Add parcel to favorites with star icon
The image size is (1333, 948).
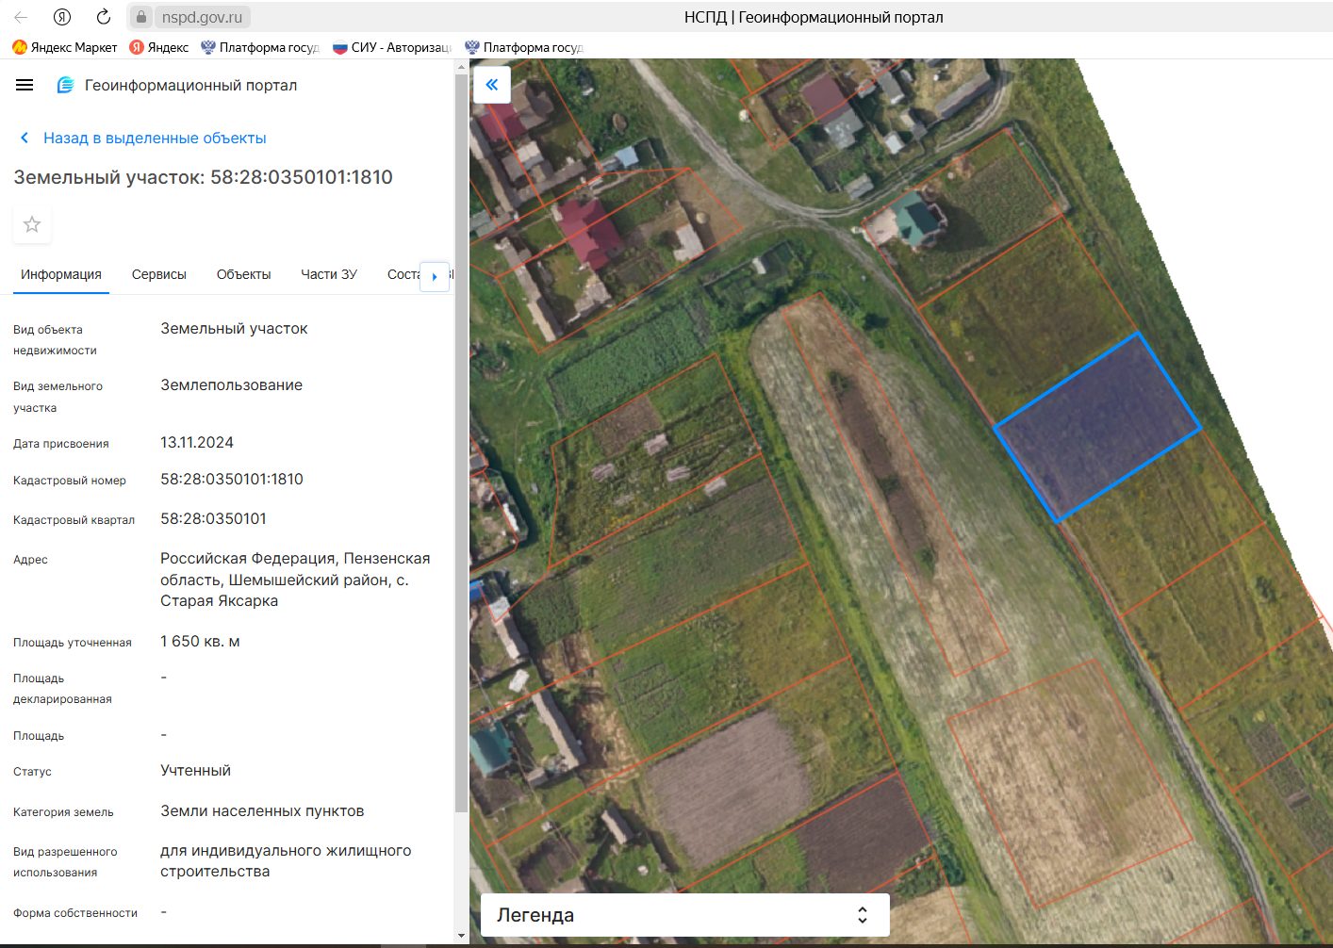[32, 224]
